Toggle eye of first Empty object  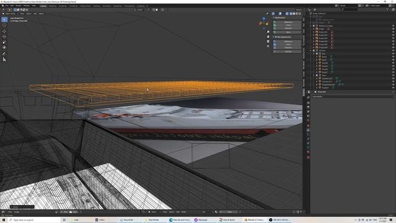(393, 29)
